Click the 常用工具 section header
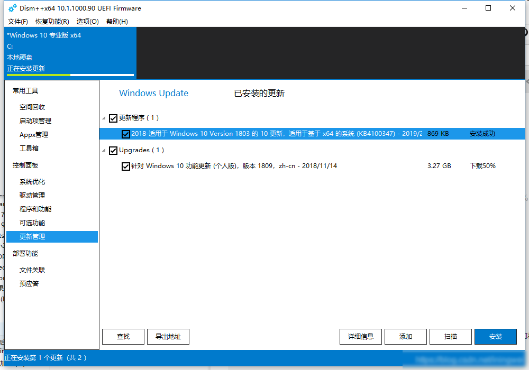The height and width of the screenshot is (370, 529). [25, 90]
